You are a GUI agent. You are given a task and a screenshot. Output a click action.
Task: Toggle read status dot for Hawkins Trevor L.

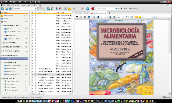[x=33, y=80]
